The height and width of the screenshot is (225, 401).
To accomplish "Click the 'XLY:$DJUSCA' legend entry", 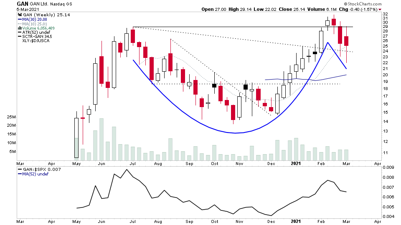I will click(36, 40).
